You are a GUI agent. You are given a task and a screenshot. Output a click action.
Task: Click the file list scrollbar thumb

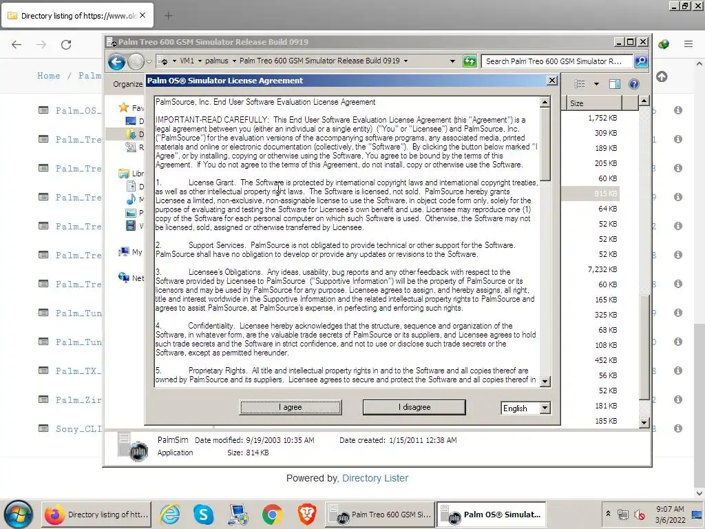click(644, 347)
